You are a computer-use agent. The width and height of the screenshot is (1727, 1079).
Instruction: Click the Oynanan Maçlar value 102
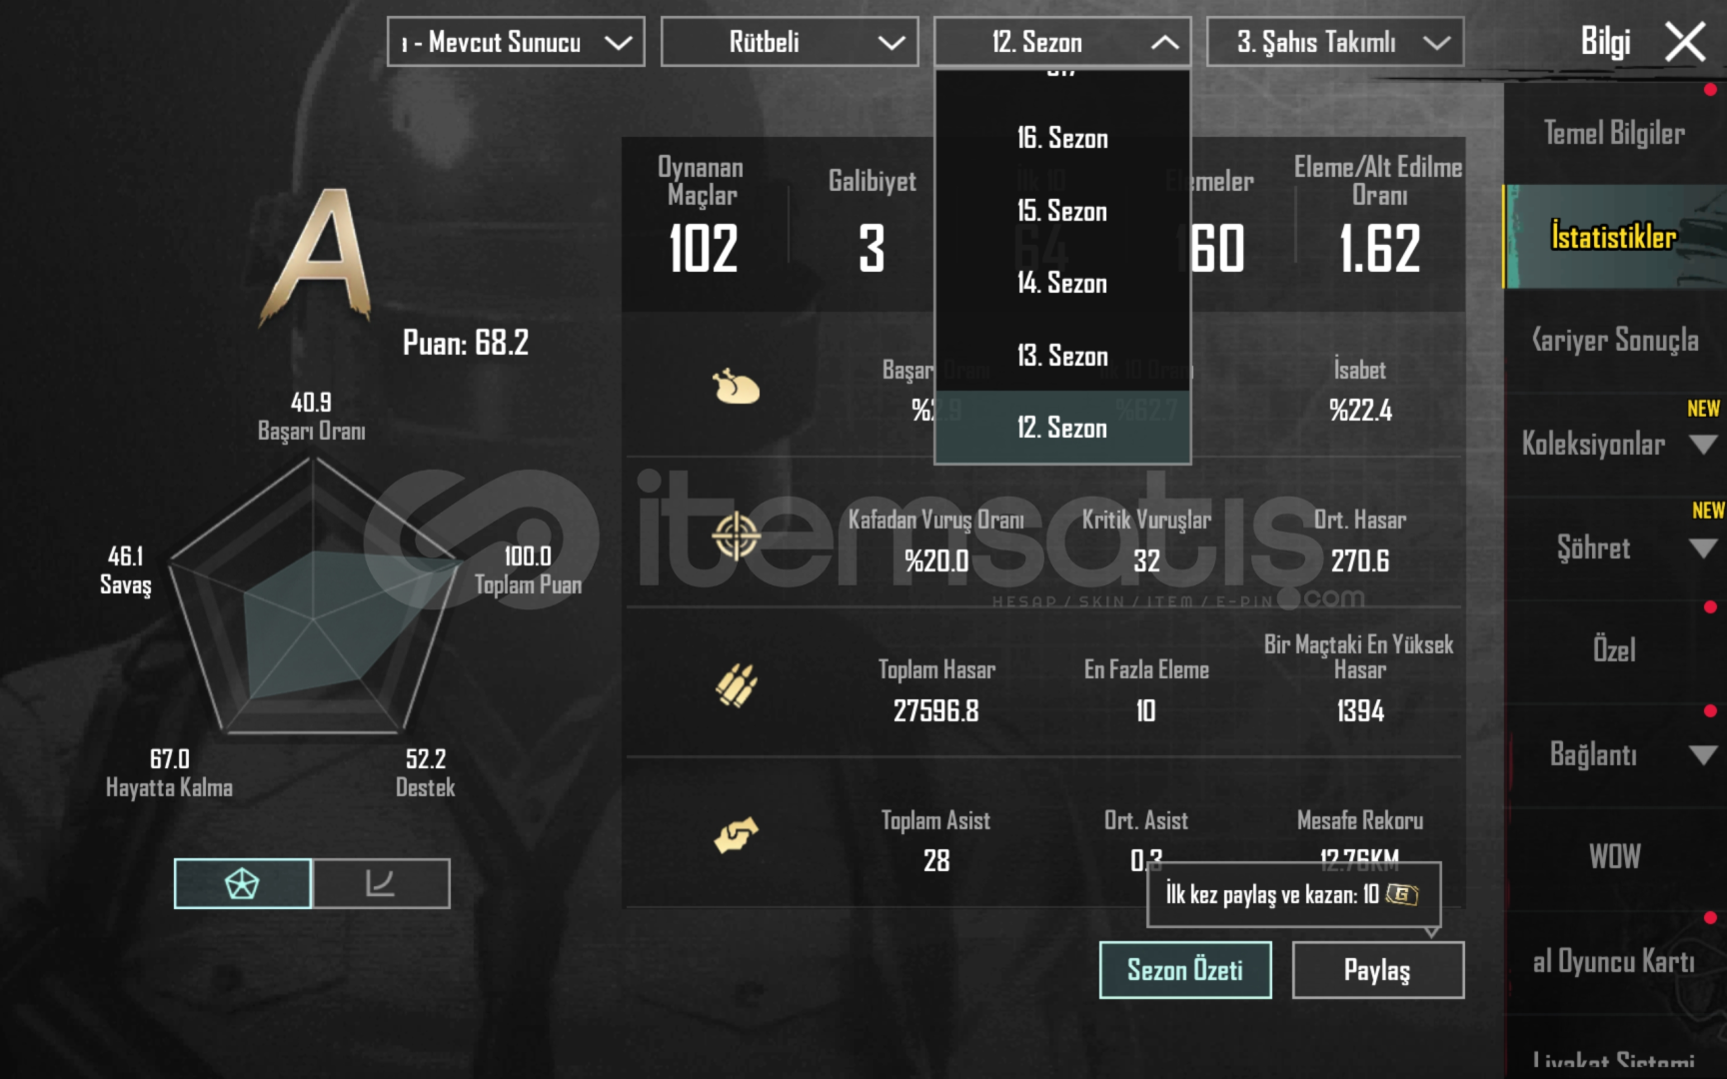pyautogui.click(x=704, y=249)
